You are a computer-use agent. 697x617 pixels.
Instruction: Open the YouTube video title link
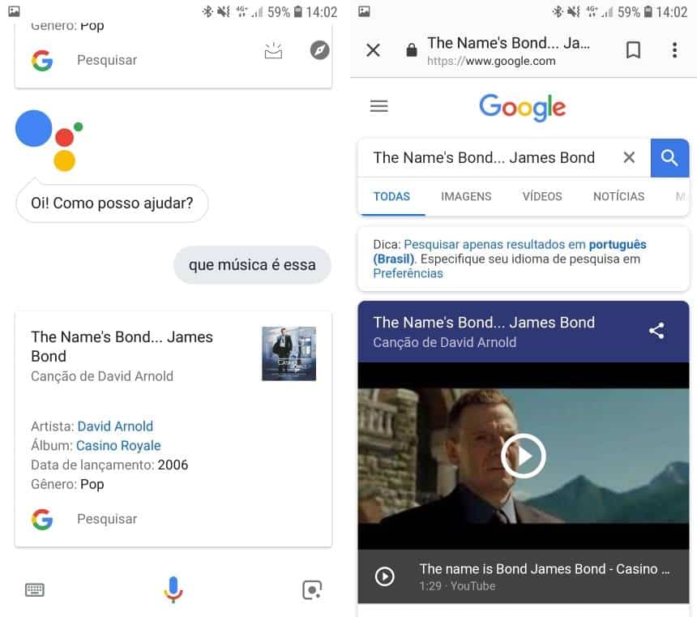pyautogui.click(x=544, y=569)
